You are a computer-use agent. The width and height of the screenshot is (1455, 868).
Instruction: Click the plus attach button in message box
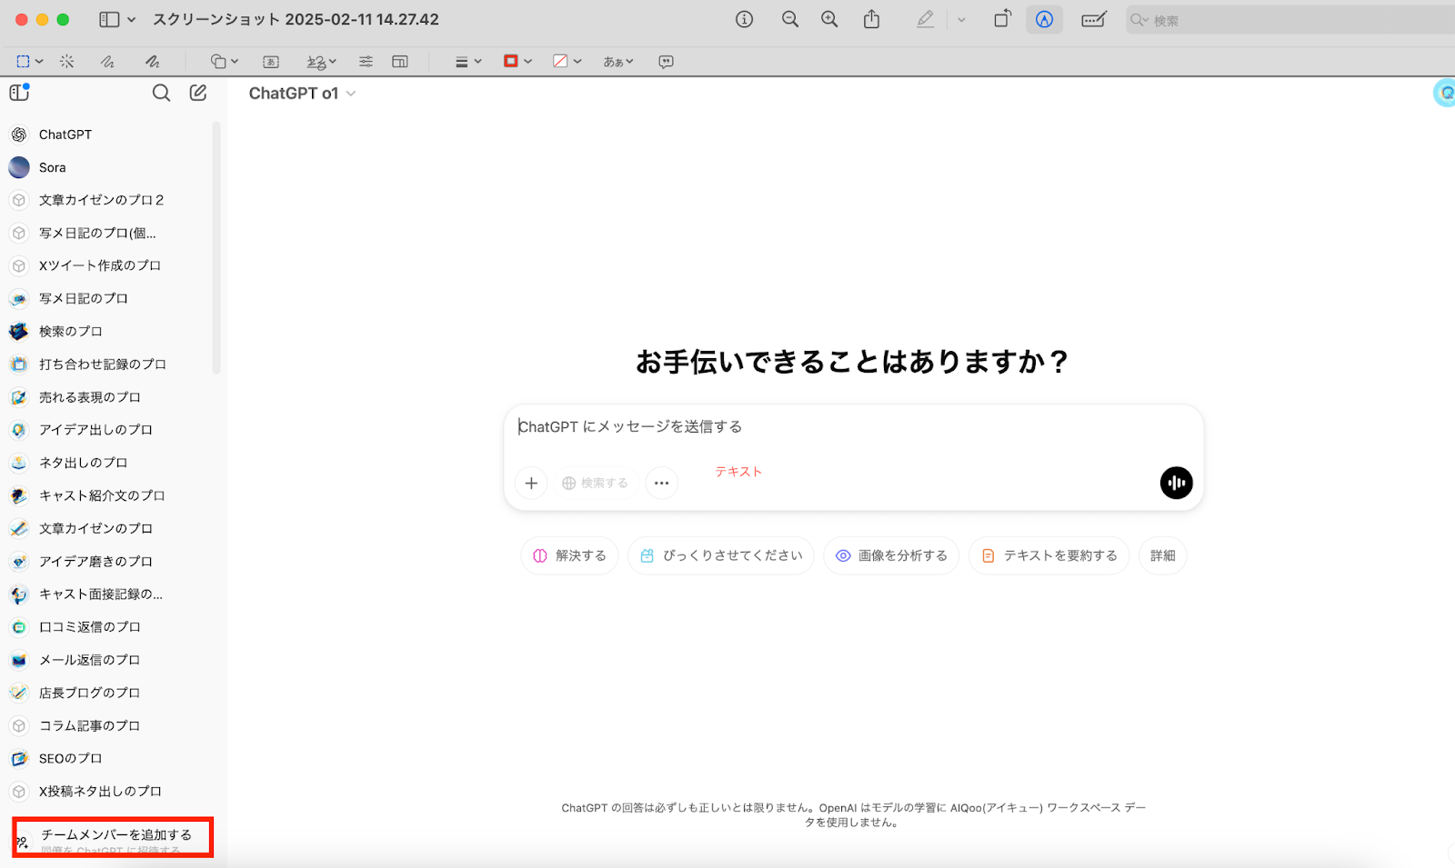531,483
